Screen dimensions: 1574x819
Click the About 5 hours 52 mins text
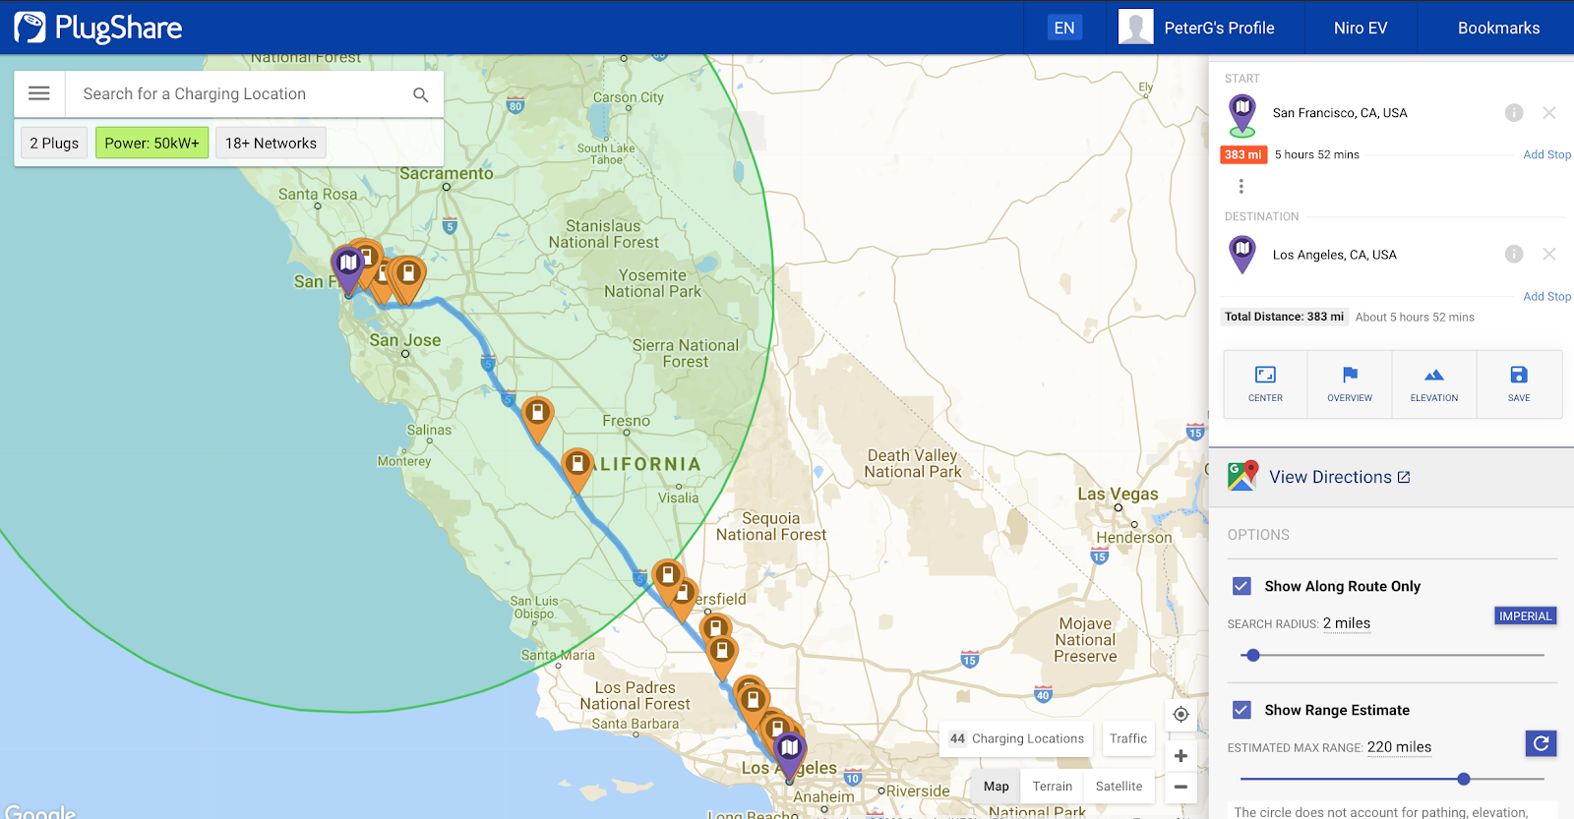[x=1415, y=317]
